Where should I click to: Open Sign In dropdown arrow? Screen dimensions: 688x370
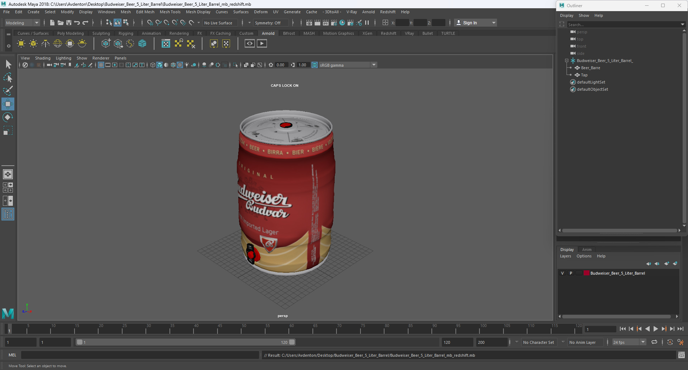tap(494, 23)
